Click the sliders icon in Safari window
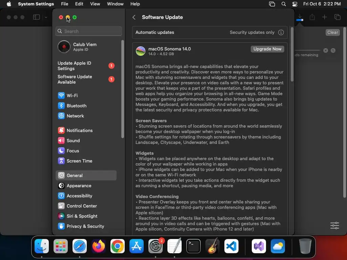This screenshot has height=260, width=347. click(334, 225)
